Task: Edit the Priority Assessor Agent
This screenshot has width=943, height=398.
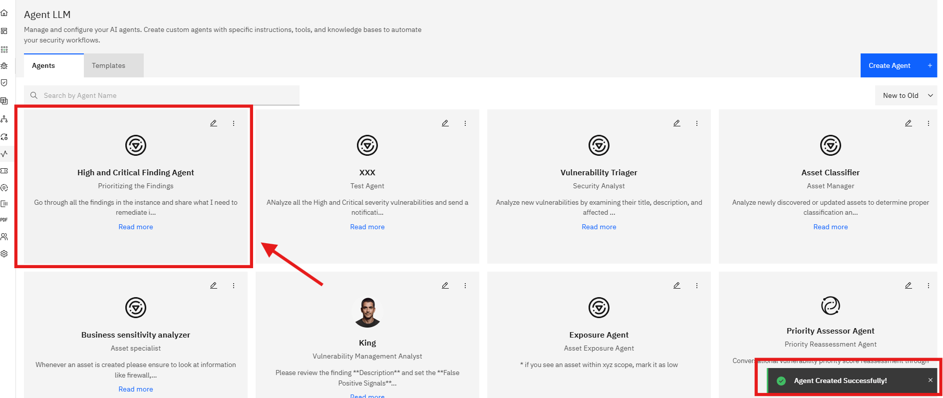Action: point(909,285)
